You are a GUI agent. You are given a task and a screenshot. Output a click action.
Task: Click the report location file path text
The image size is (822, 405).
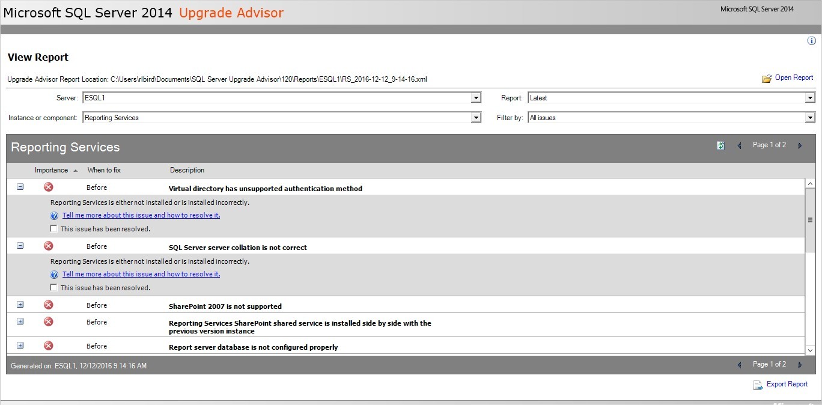coord(269,79)
